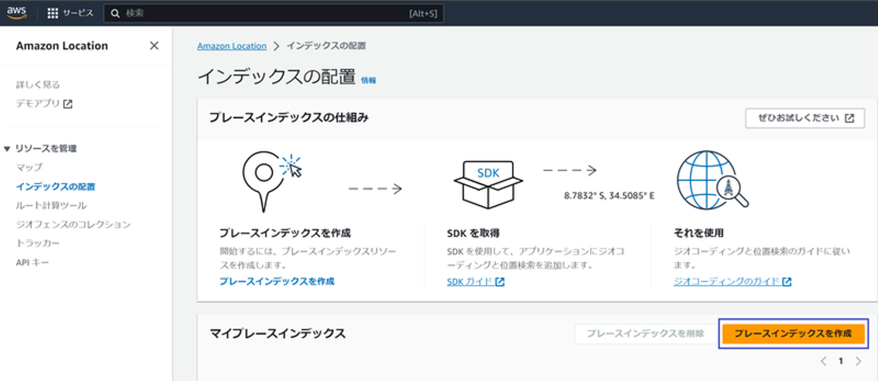Click the 情報 info link beside title
The height and width of the screenshot is (381, 878).
click(368, 80)
